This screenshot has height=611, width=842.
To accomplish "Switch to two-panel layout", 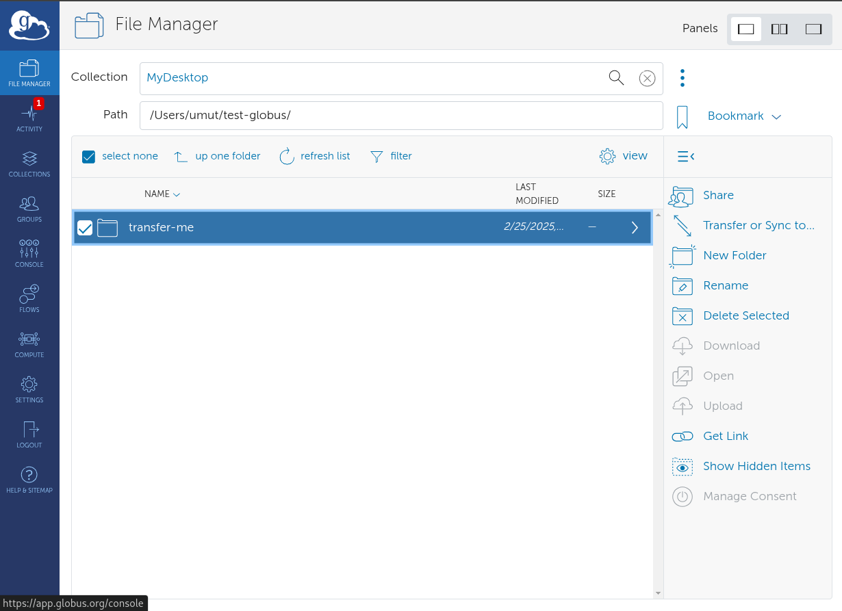I will click(x=779, y=29).
